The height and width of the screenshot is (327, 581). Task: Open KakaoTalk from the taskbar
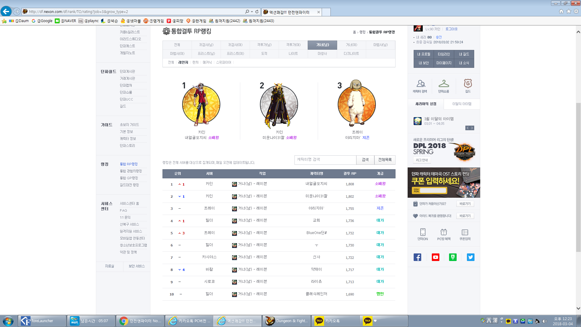point(332,321)
